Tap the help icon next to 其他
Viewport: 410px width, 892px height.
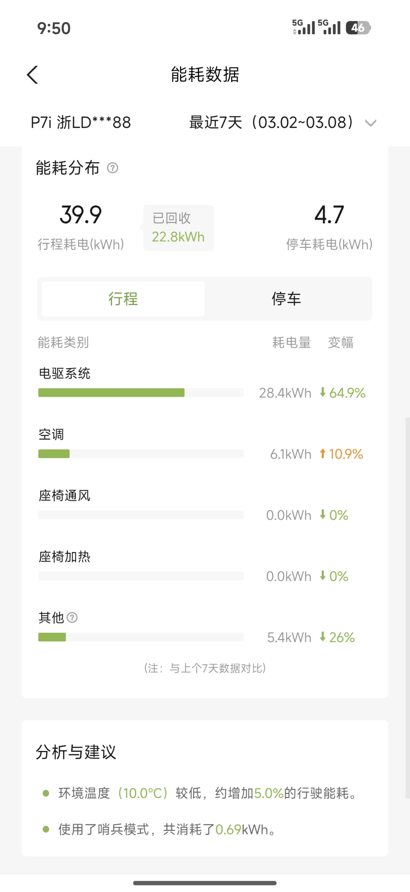(72, 617)
